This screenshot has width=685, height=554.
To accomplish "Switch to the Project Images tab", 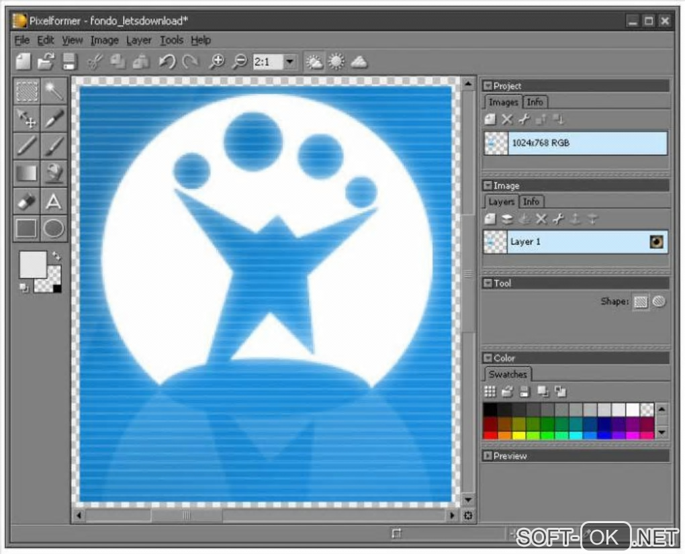I will coord(503,102).
